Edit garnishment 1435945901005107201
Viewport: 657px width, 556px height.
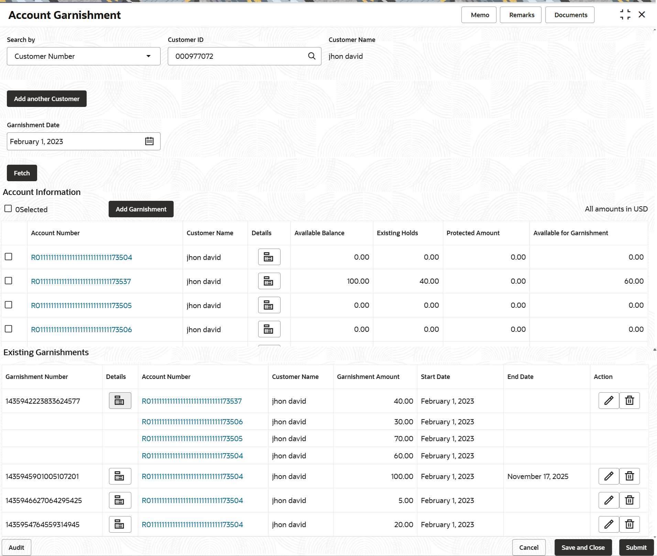click(x=609, y=476)
